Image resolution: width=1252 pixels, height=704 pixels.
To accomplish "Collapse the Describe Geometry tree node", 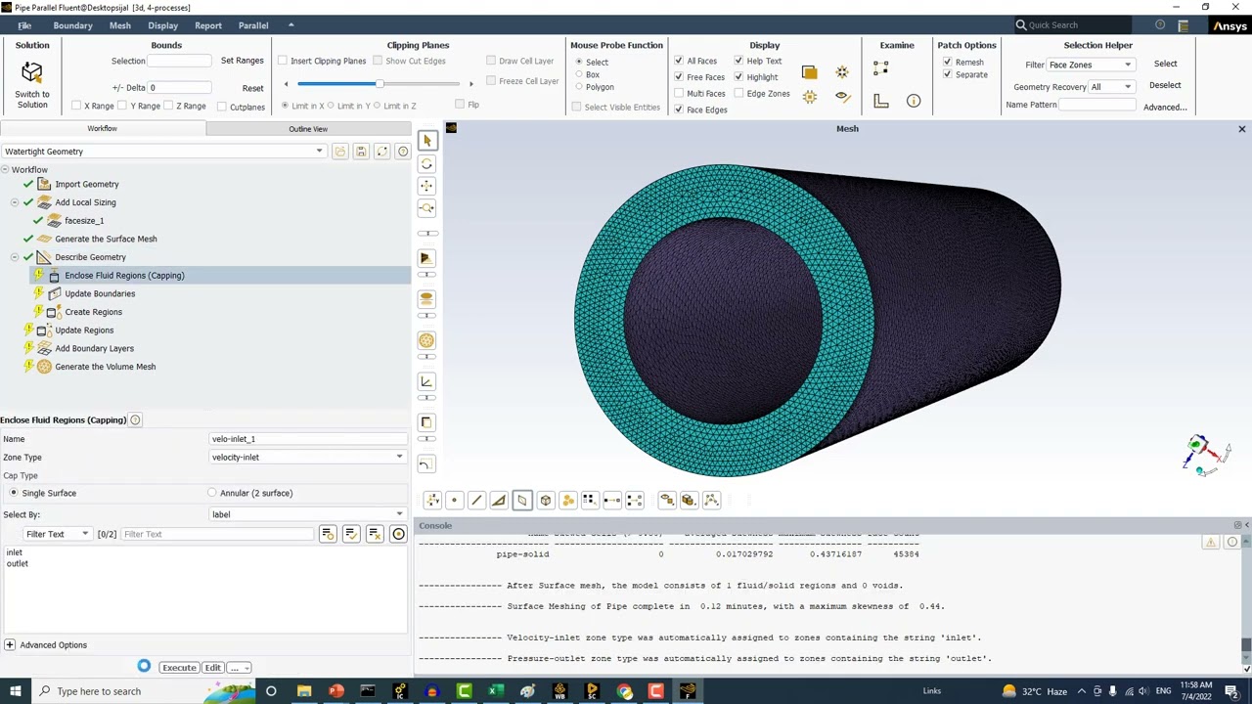I will click(15, 257).
